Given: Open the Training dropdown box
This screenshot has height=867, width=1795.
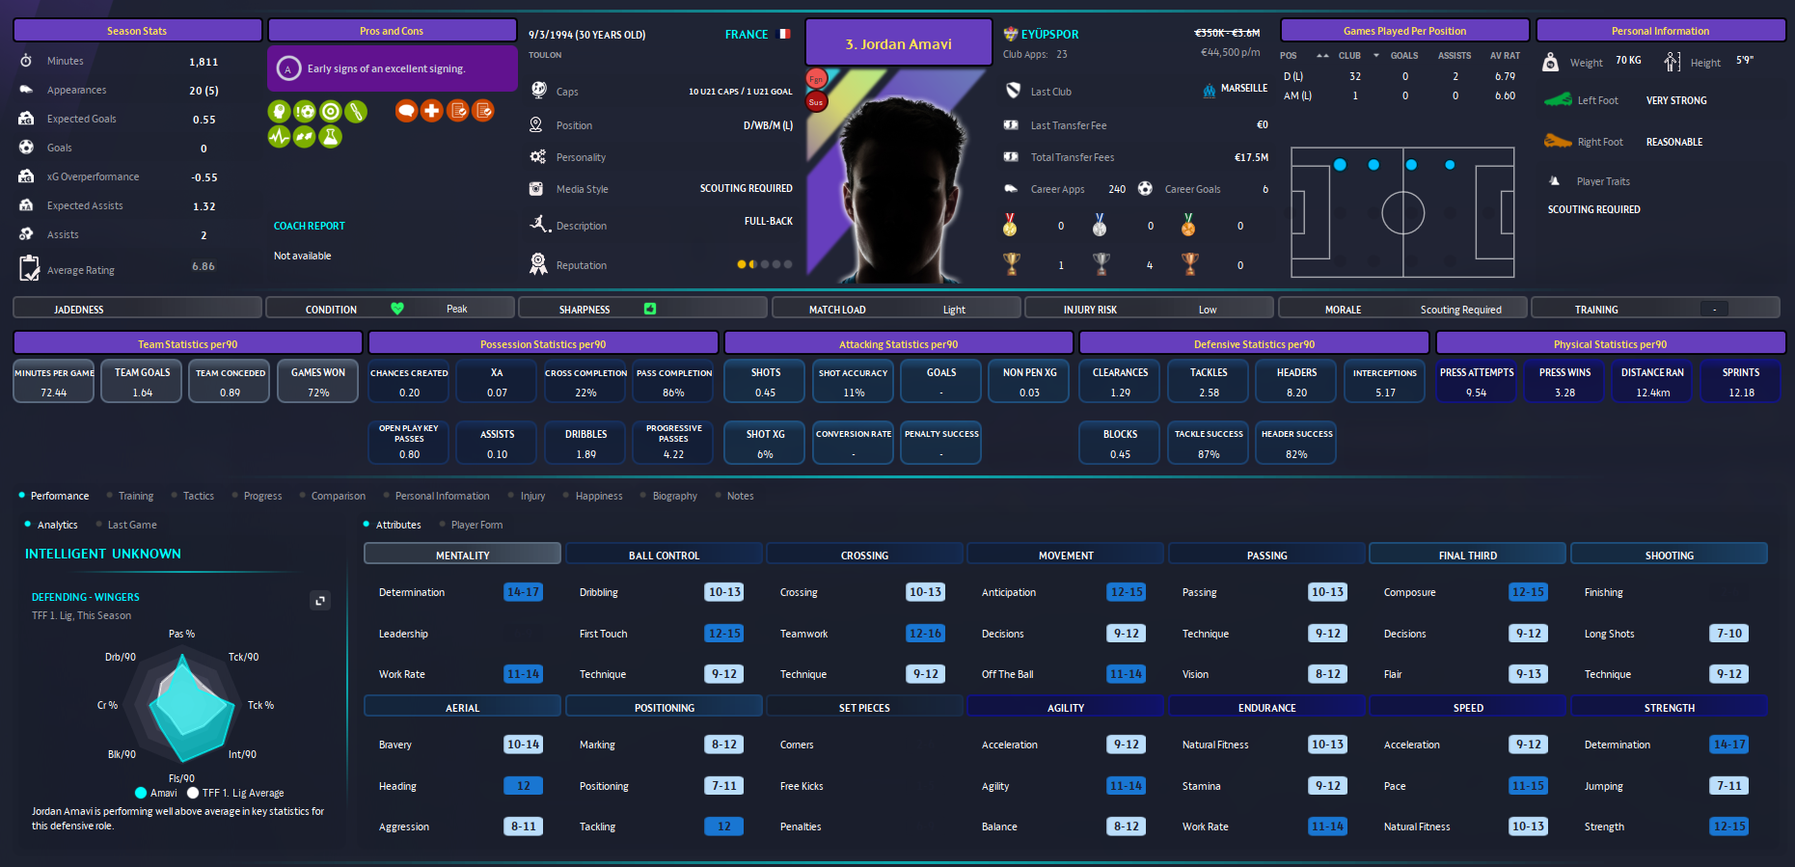Looking at the screenshot, I should (1714, 310).
